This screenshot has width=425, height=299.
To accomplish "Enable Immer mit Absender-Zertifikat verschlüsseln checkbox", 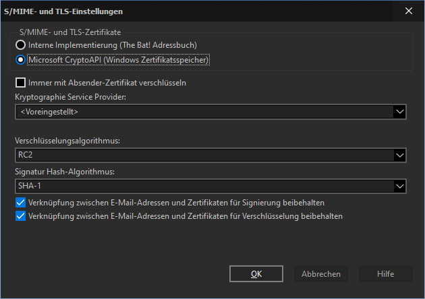I will click(21, 83).
